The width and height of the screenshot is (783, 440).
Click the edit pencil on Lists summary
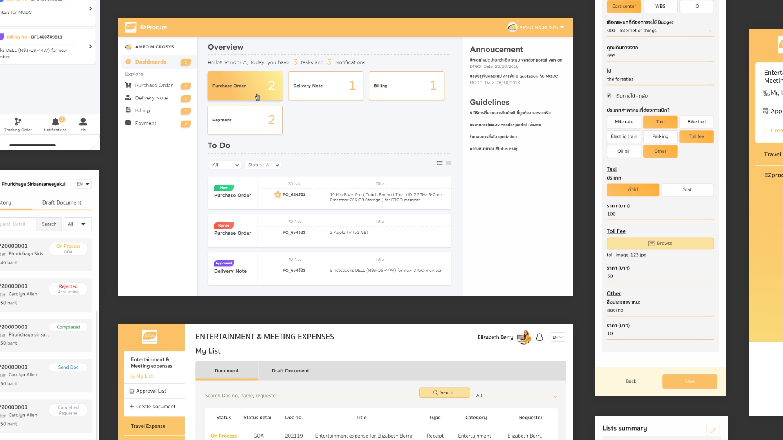(713, 430)
